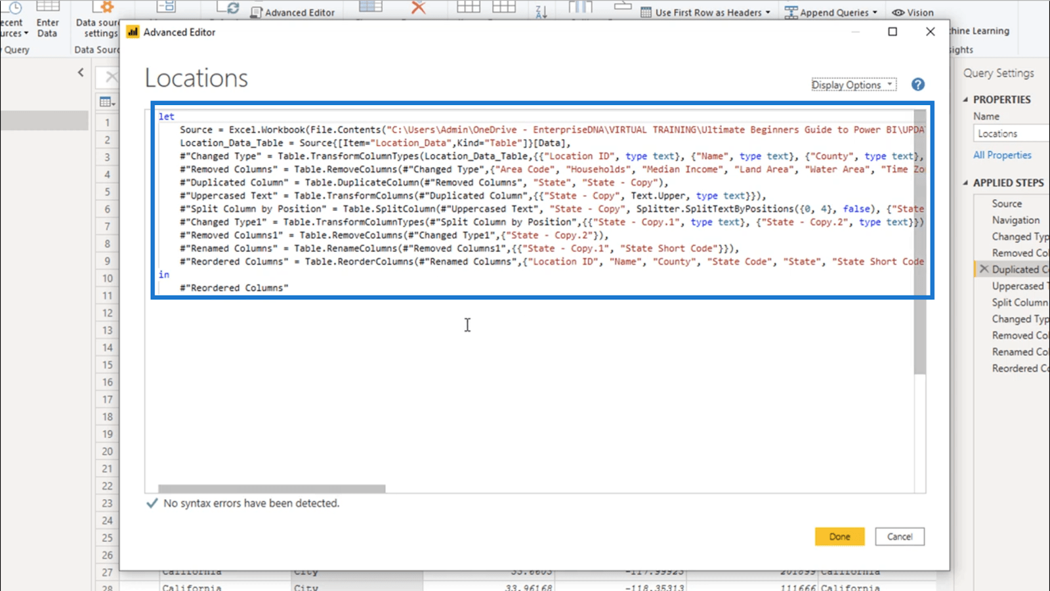Open the Append Queries dropdown arrow
The image size is (1050, 591).
pos(875,12)
